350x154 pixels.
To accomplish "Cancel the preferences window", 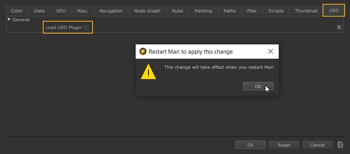I will (317, 145).
